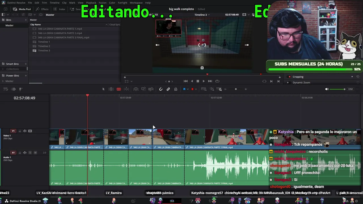363x204 pixels.
Task: Go to next edit point button
Action: [271, 81]
